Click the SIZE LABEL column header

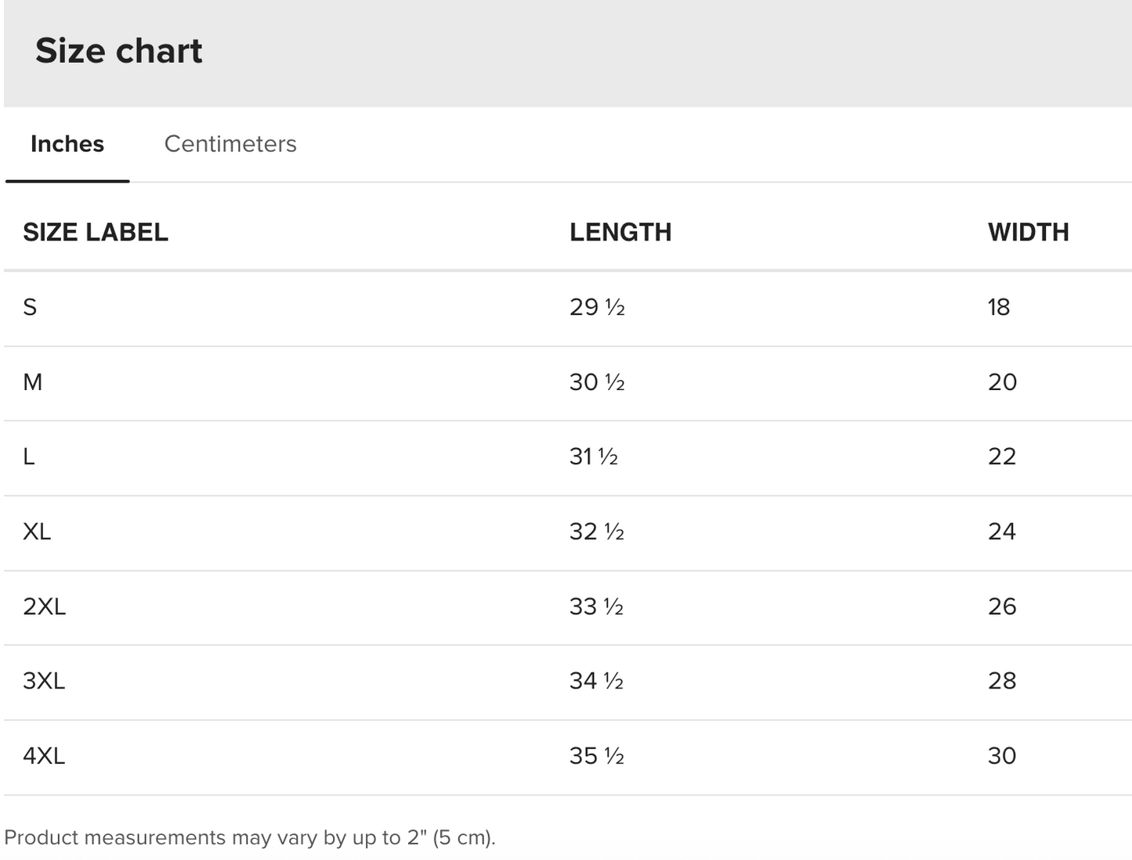coord(96,233)
